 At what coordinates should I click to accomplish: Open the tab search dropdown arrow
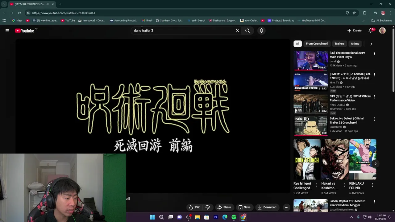coord(4,4)
